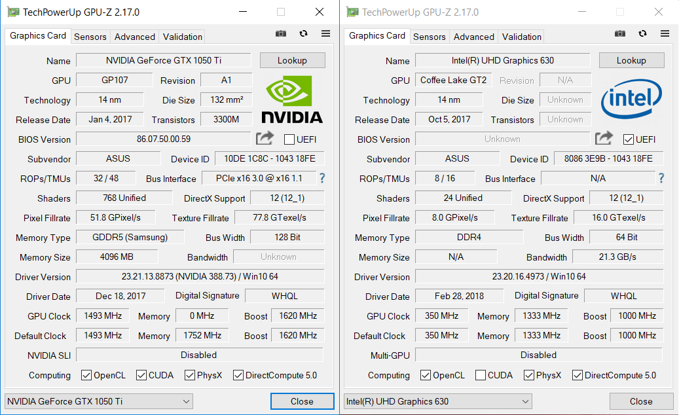
Task: Click GPU-Z app icon in NVIDIA window title bar
Action: tap(14, 12)
